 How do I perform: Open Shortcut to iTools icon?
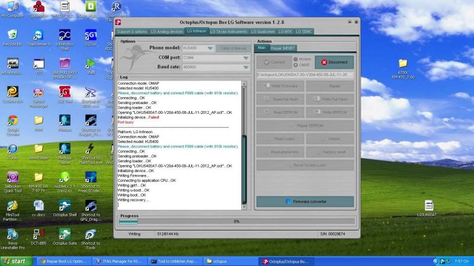coord(91,239)
